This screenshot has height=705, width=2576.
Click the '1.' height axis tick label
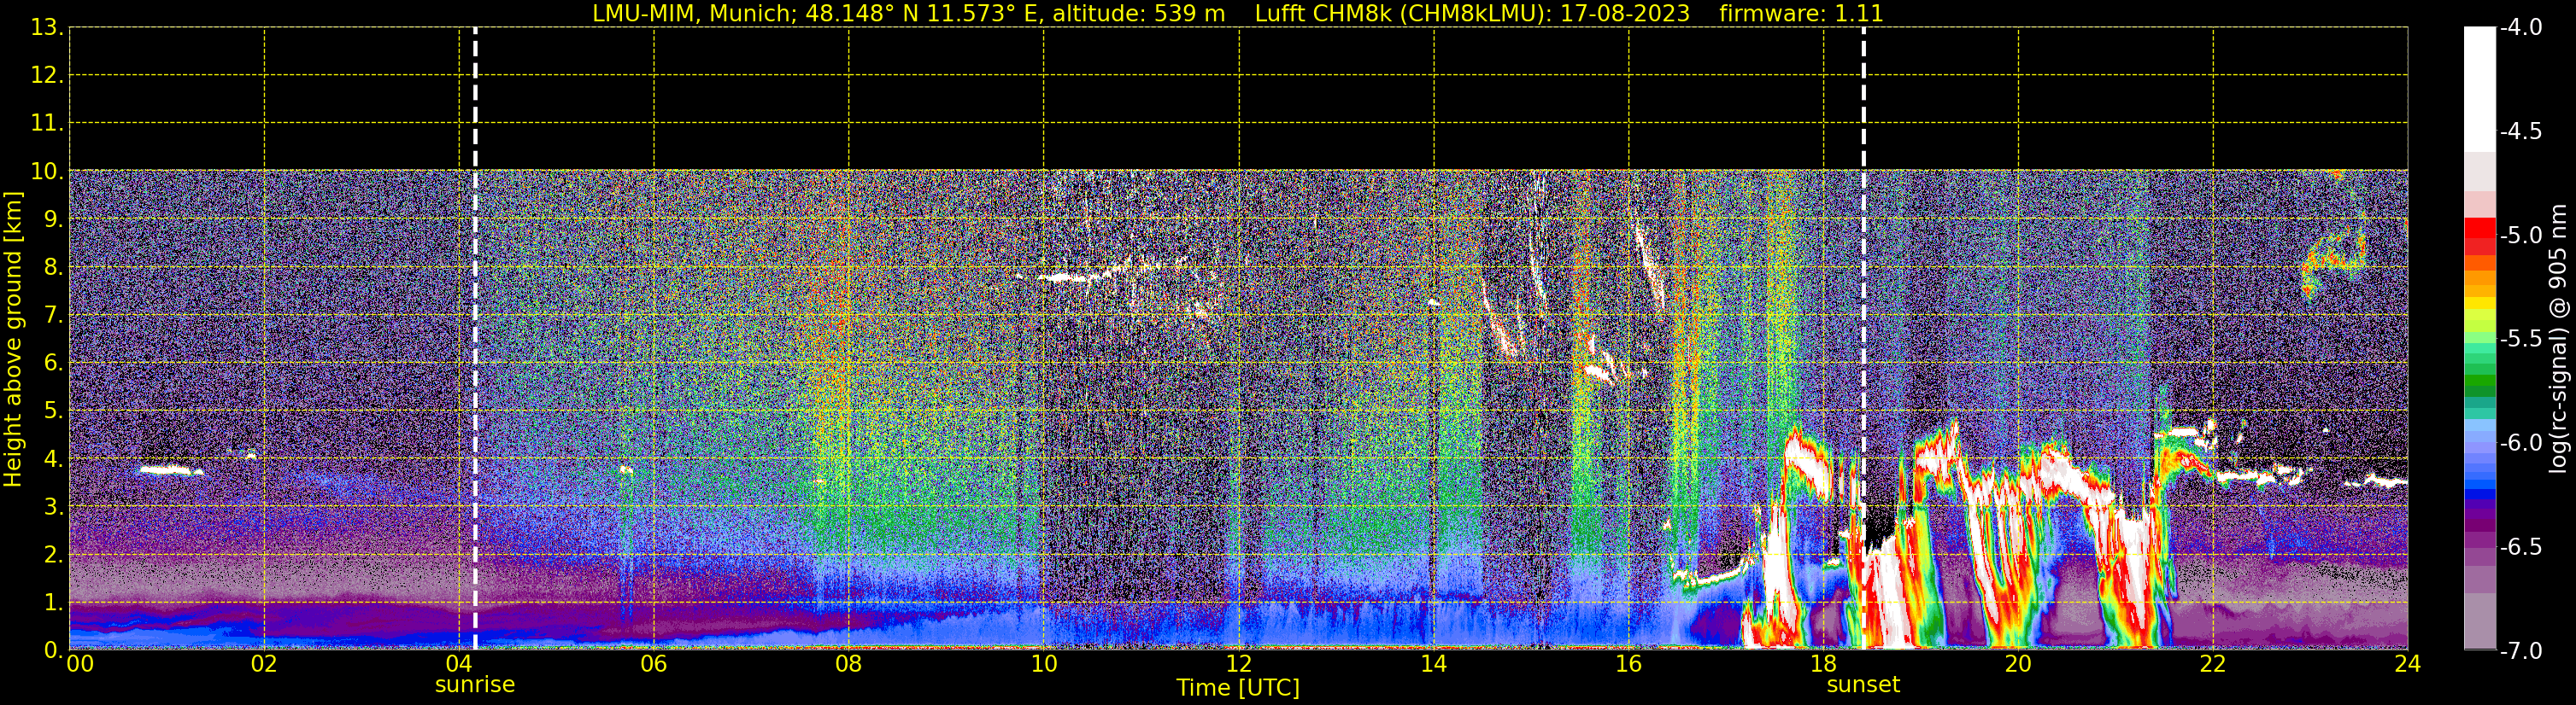[54, 603]
